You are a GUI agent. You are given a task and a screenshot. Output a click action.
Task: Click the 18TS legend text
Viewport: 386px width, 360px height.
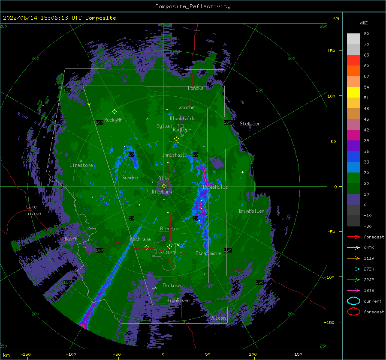(369, 291)
